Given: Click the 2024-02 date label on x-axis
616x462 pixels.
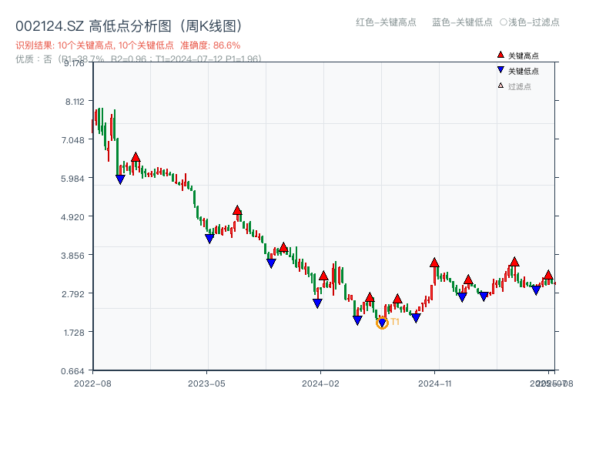Looking at the screenshot, I should click(x=321, y=383).
